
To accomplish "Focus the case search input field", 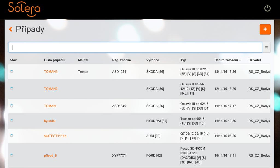I will (x=135, y=47).
